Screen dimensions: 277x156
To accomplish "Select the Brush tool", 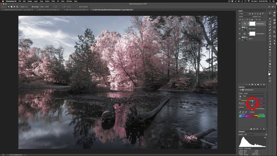I will point(270,33).
